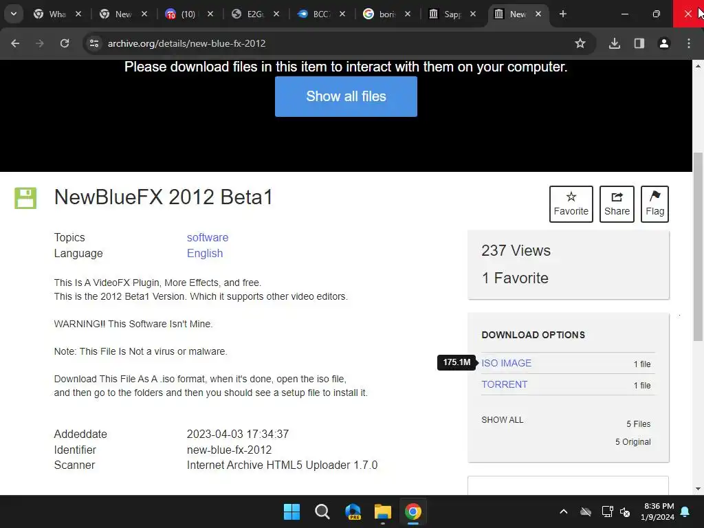Open the taskbar clock and date
Screen dimensions: 704x528
pyautogui.click(x=657, y=511)
